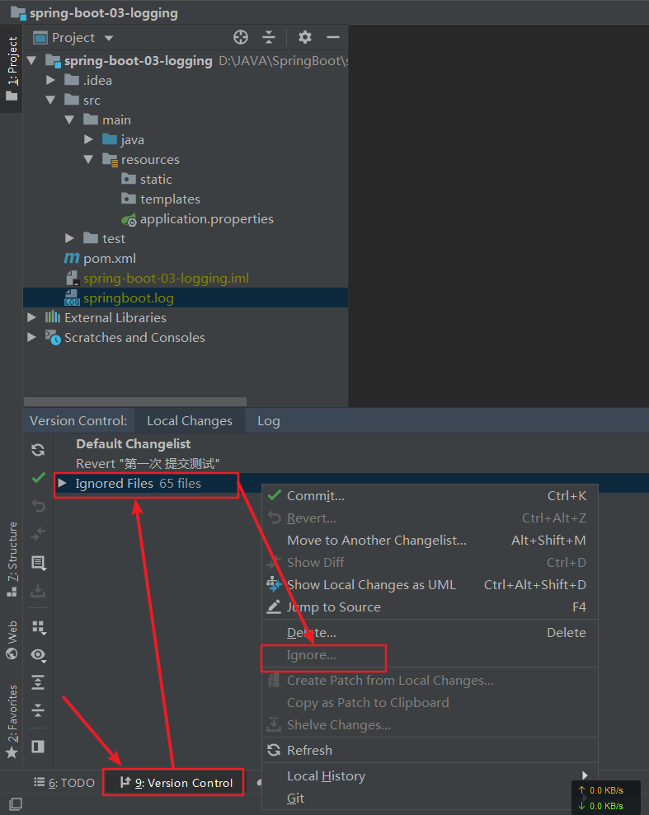Open the 2: Favorites side tool tab
Viewport: 649px width, 815px height.
(12, 721)
